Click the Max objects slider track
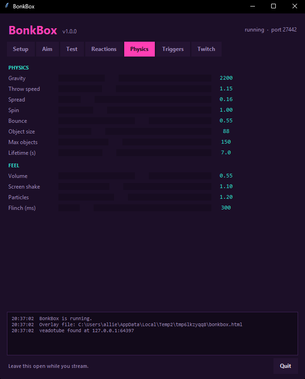Viewport: 305px width, 379px height. pyautogui.click(x=135, y=142)
